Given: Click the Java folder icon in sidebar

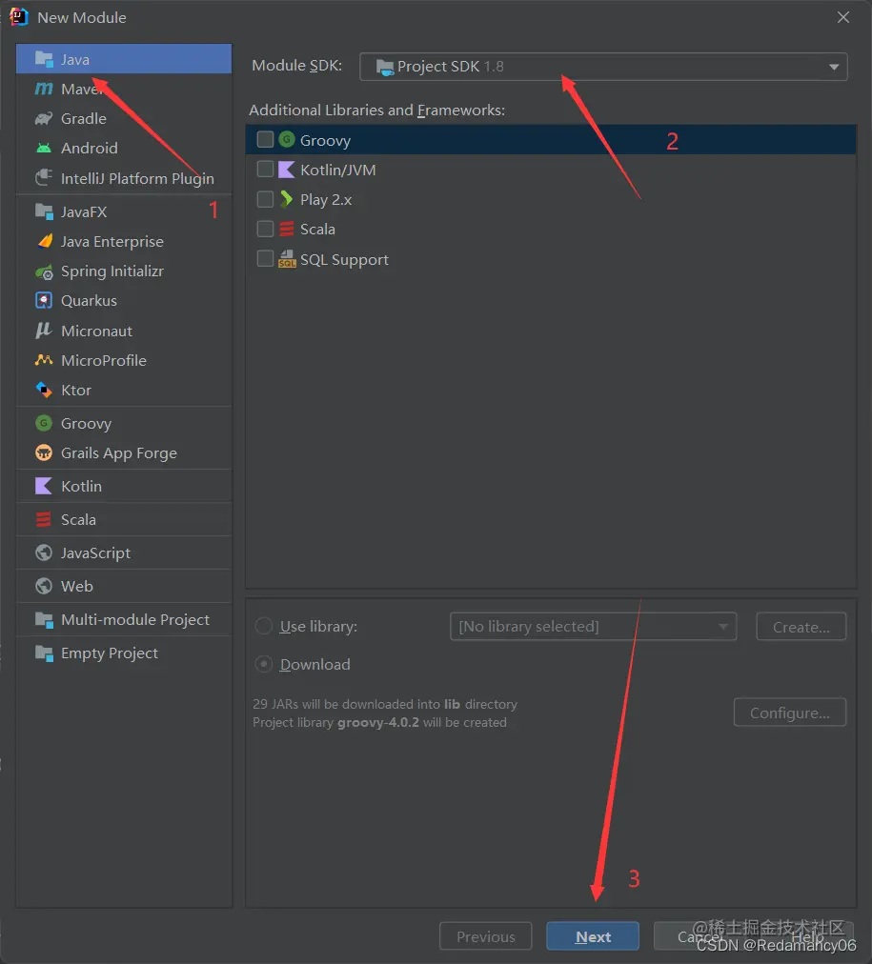Looking at the screenshot, I should tap(44, 59).
